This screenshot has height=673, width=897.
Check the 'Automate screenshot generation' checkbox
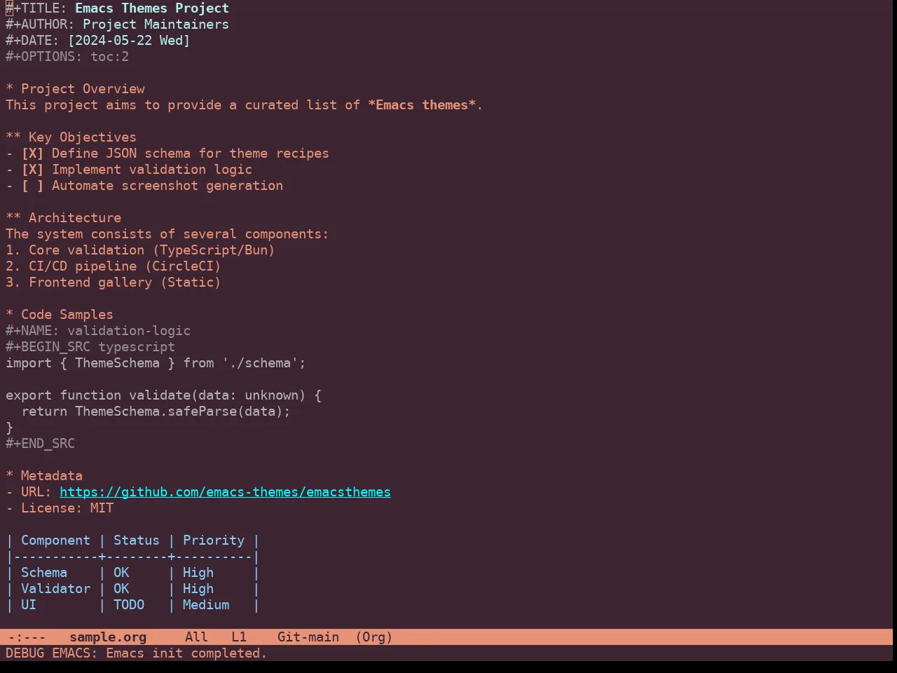pyautogui.click(x=32, y=186)
